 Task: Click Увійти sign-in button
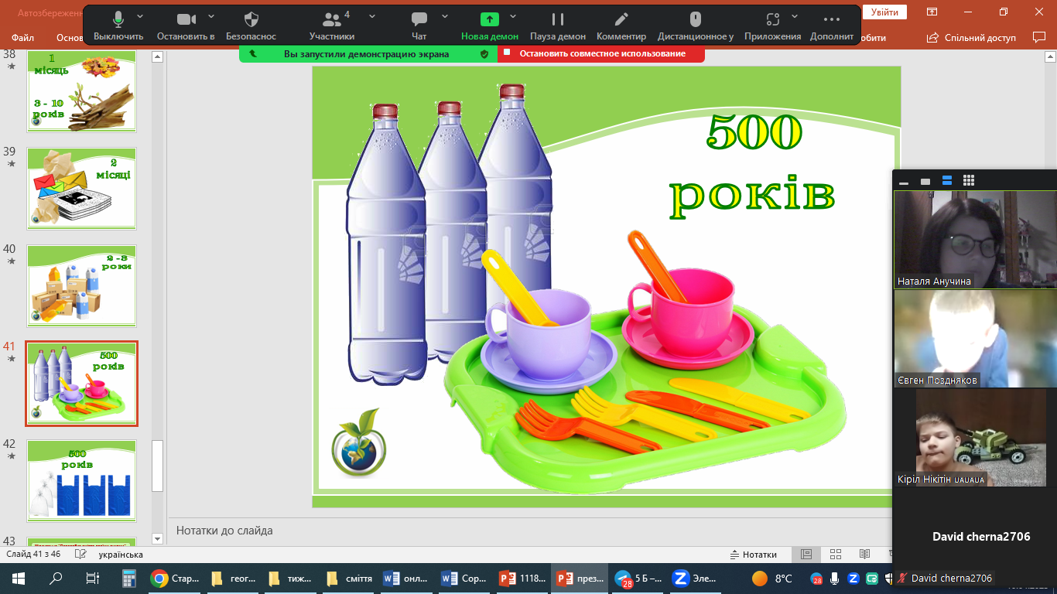884,12
